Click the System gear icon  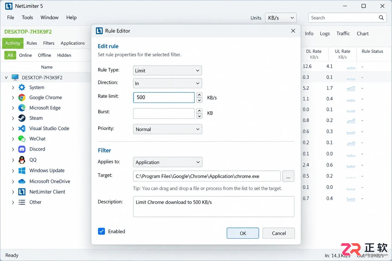(22, 87)
